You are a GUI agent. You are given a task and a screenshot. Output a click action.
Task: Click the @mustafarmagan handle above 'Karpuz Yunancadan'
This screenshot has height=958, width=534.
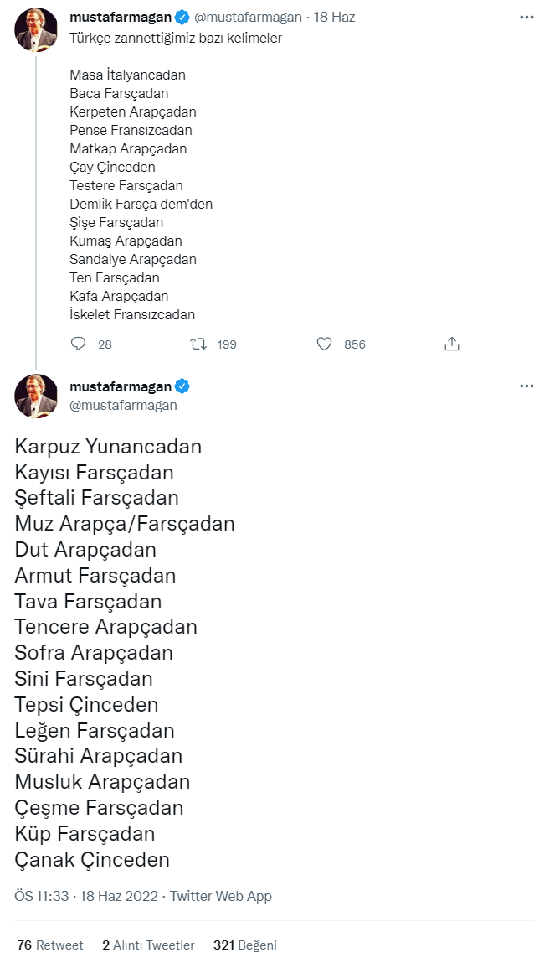coord(124,405)
